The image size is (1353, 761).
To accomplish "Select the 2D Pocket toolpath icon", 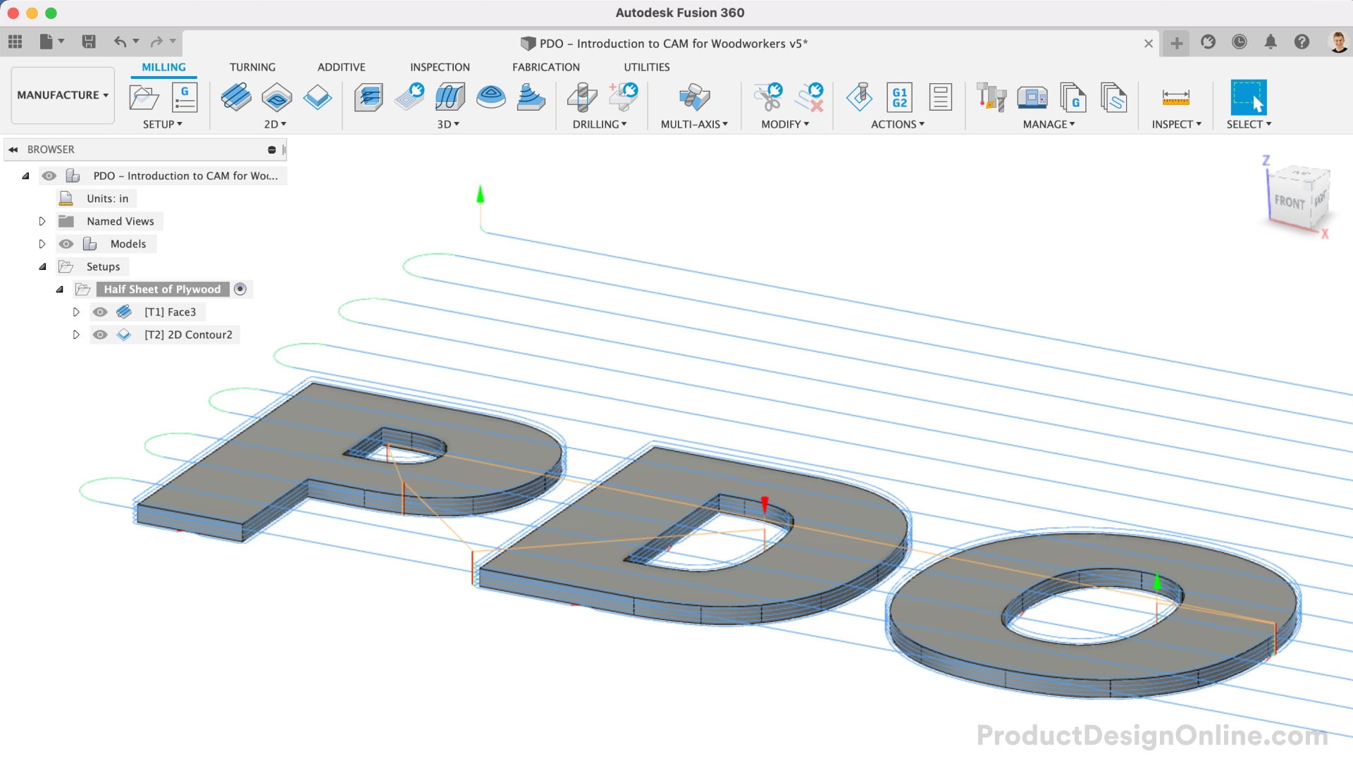I will (276, 97).
